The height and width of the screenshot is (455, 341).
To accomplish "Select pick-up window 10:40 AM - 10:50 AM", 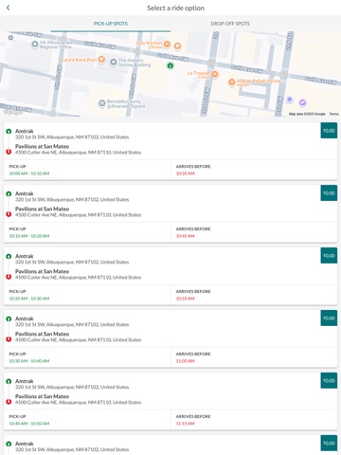I will [x=29, y=424].
